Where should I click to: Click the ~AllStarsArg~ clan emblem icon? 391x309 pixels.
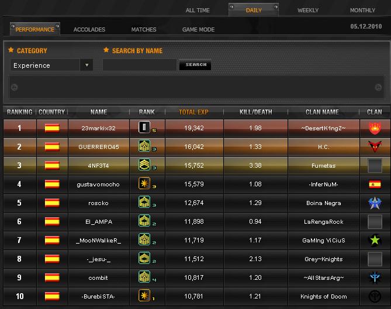click(x=375, y=277)
